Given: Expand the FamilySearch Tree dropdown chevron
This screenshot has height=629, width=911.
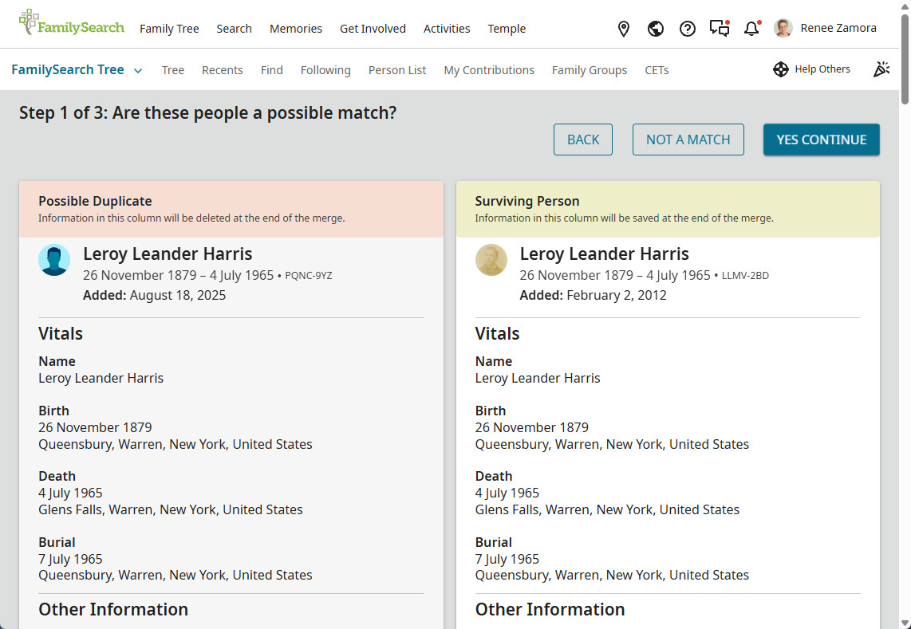Looking at the screenshot, I should [x=138, y=71].
